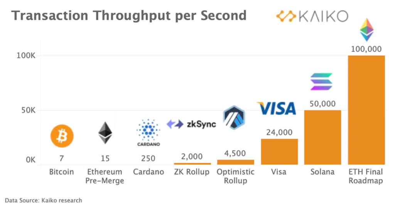Click the Kaiko logo at top right
The image size is (395, 206).
(312, 16)
